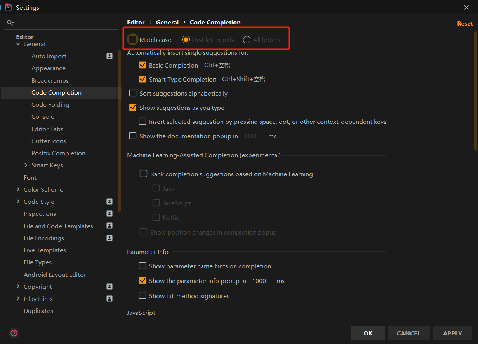
Task: Check the Kotlin ranking checkbox
Action: pos(156,217)
